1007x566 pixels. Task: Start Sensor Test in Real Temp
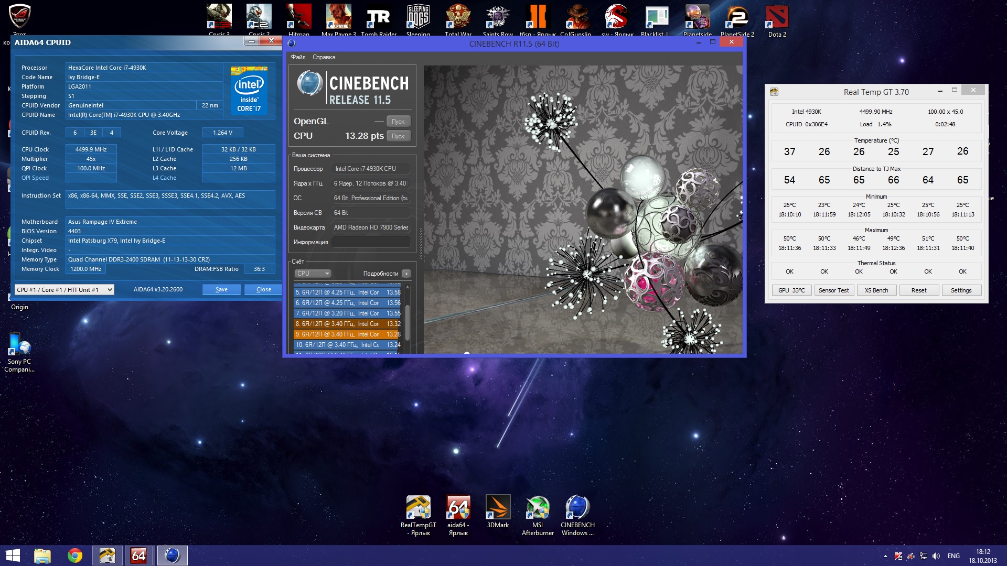coord(834,290)
